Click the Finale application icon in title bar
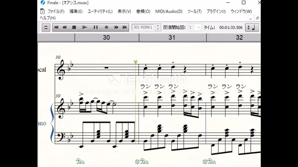Screen dimensions: 298x167 pos(43,3)
